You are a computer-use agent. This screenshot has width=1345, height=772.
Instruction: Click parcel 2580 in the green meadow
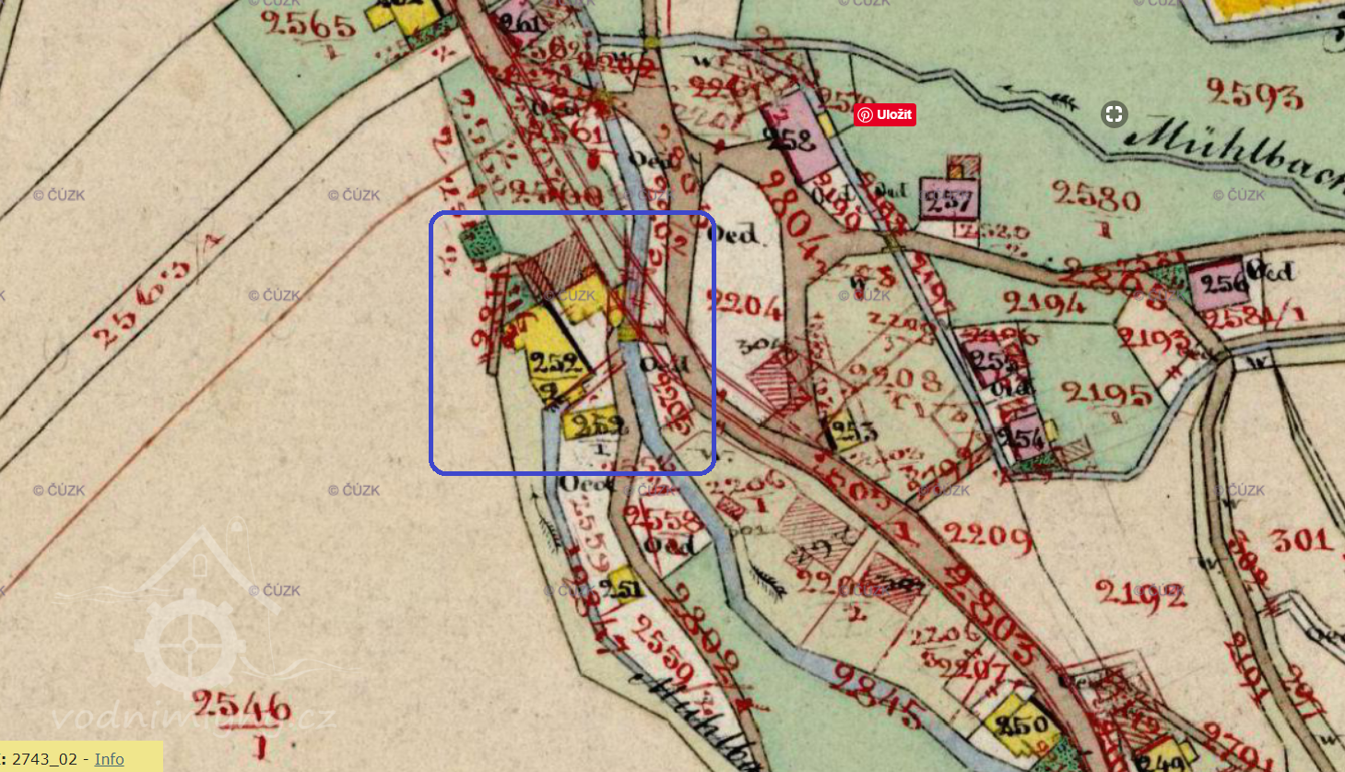pos(1096,196)
